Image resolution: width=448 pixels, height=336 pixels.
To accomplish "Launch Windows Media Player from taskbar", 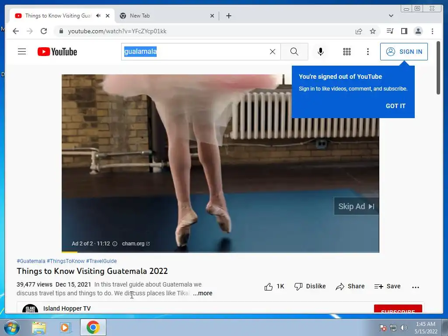I will pos(66,328).
